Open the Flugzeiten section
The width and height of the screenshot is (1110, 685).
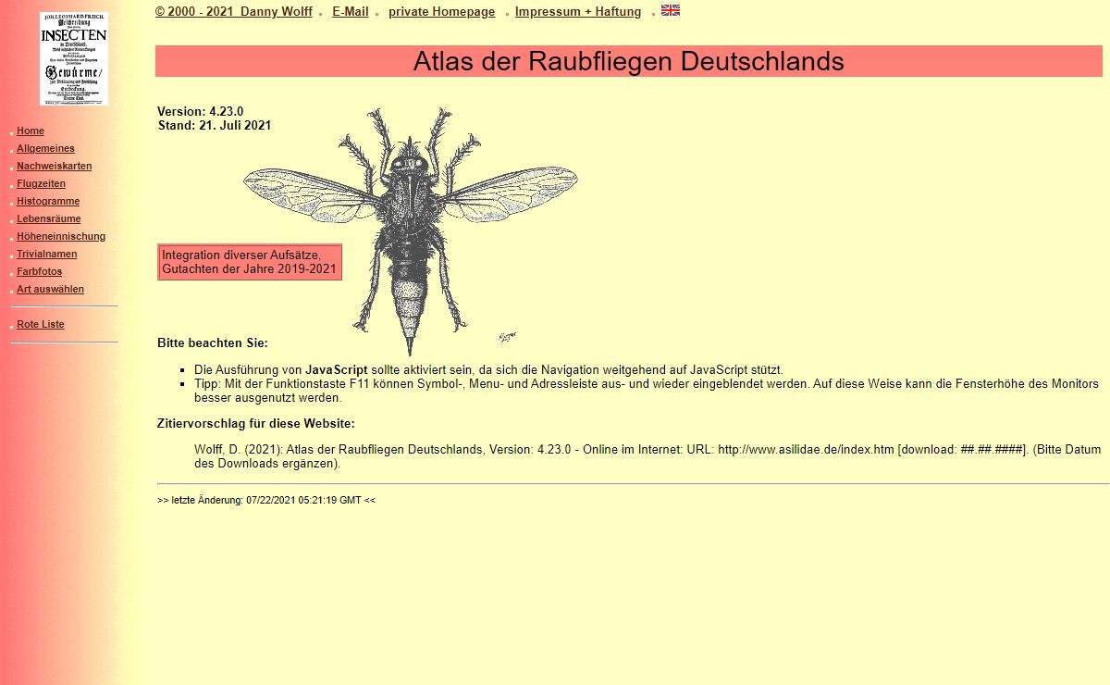click(41, 184)
